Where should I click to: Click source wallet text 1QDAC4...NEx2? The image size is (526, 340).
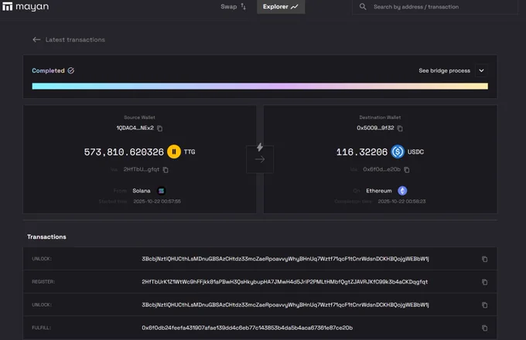[x=135, y=128]
